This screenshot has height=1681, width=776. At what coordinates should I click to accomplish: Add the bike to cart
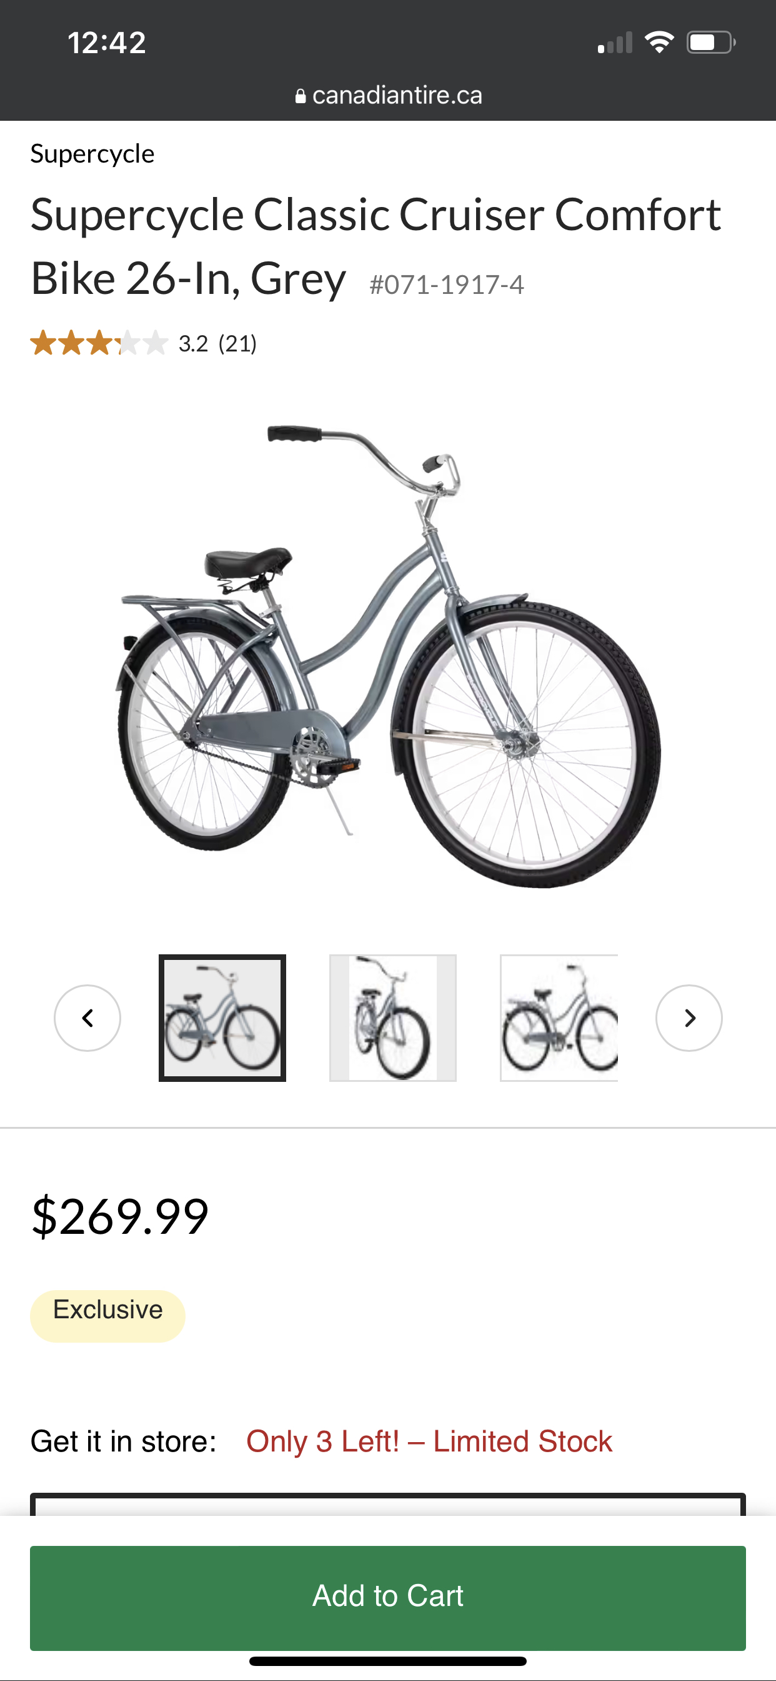point(388,1597)
